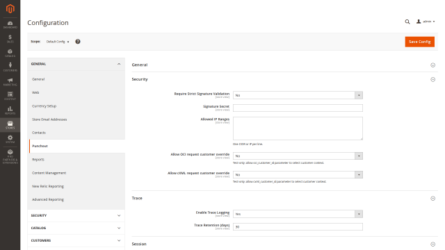
Task: Click the Trace Retention days field
Action: pyautogui.click(x=298, y=227)
